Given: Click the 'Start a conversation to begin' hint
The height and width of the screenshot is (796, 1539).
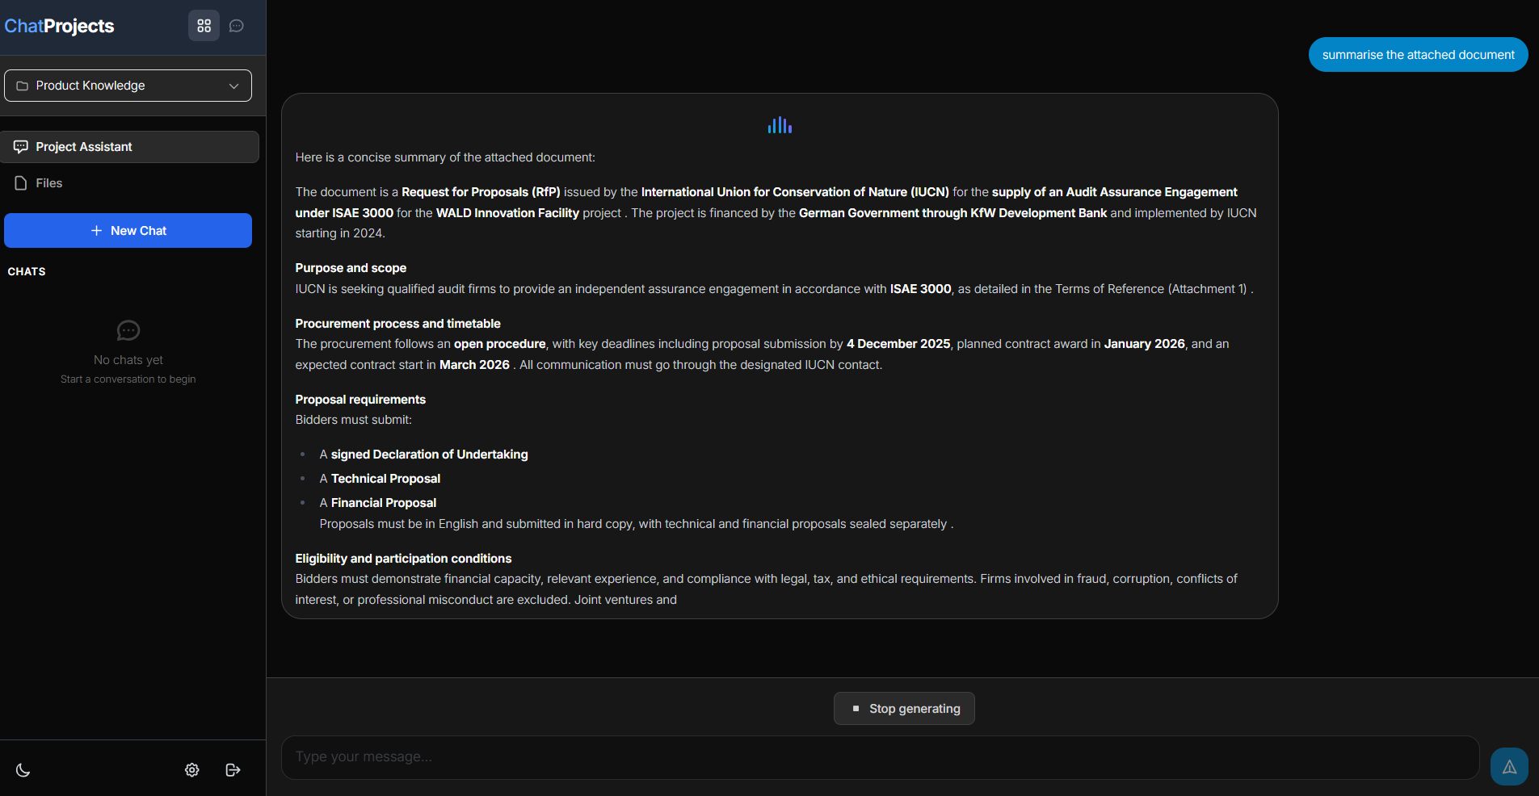Looking at the screenshot, I should pos(128,379).
